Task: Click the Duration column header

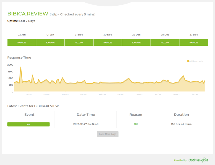Action: (x=181, y=114)
